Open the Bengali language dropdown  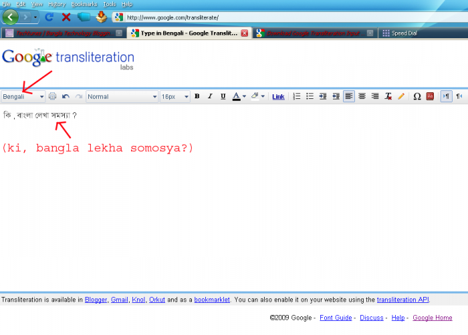[23, 96]
